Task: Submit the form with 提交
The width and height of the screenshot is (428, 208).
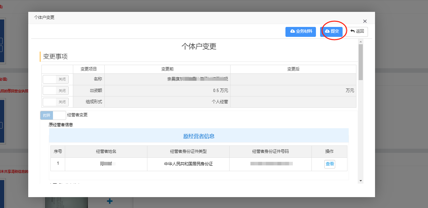Action: click(x=331, y=31)
